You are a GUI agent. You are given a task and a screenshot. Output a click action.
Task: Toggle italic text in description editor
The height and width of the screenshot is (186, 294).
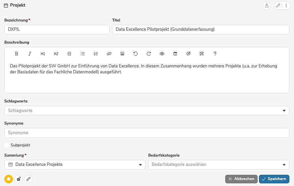[x=30, y=54]
